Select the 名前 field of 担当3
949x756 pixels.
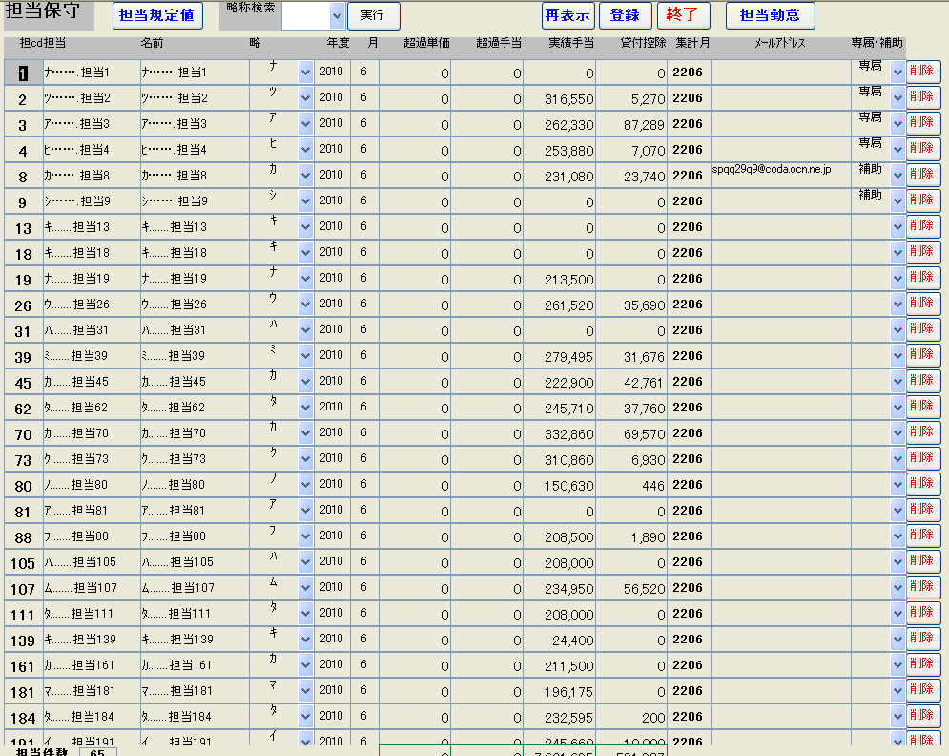coord(194,123)
